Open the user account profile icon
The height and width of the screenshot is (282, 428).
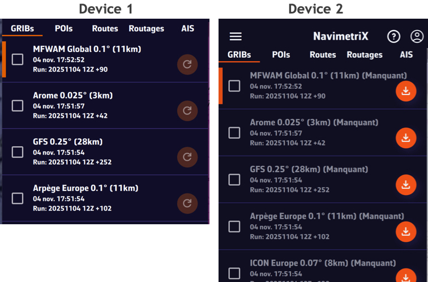(417, 36)
